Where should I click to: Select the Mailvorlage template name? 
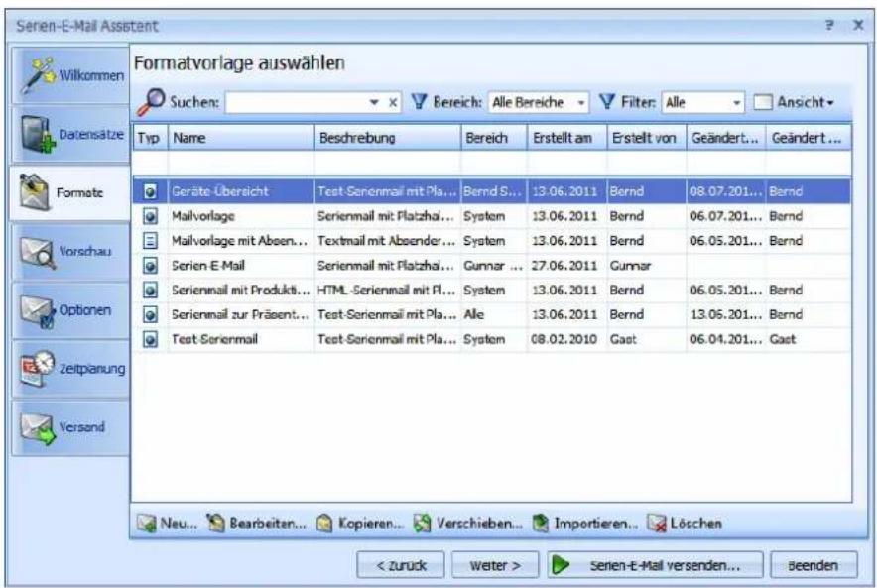203,216
